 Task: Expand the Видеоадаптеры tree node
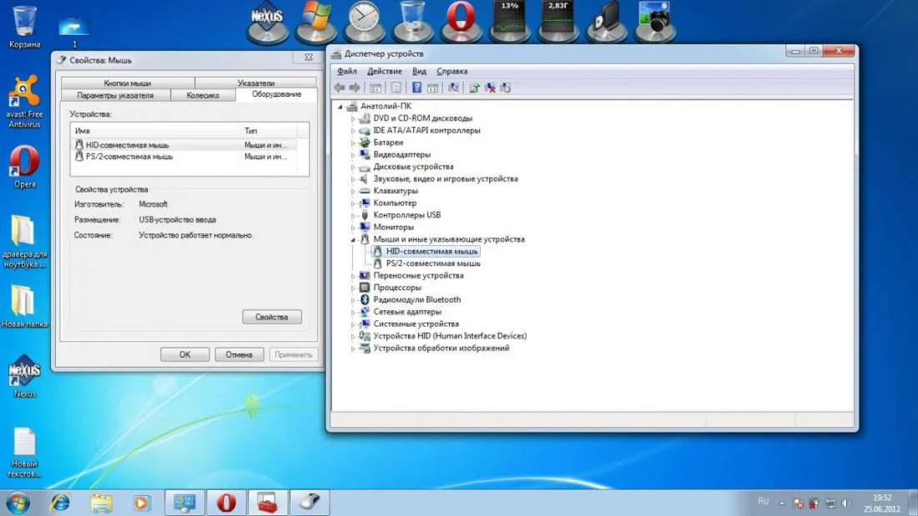tap(353, 155)
